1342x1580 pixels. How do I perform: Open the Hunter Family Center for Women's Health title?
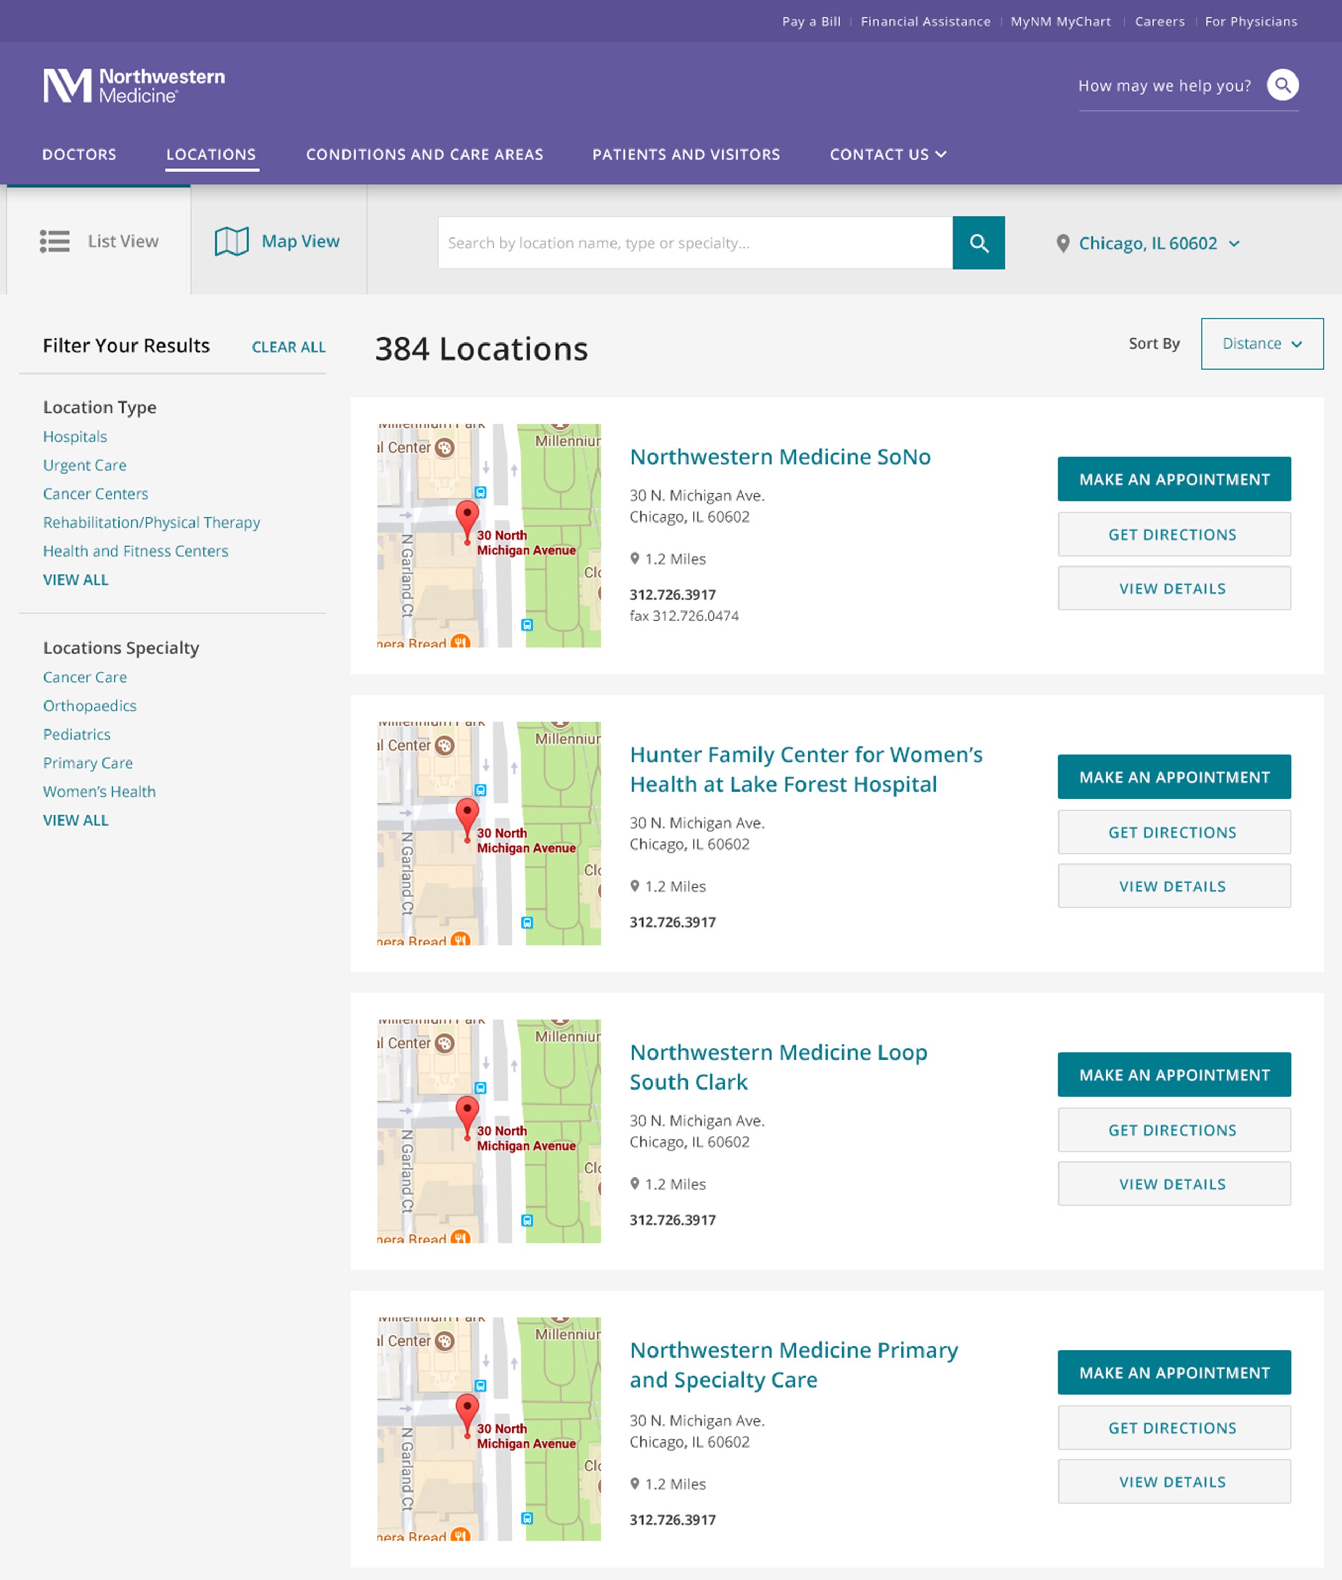tap(806, 769)
